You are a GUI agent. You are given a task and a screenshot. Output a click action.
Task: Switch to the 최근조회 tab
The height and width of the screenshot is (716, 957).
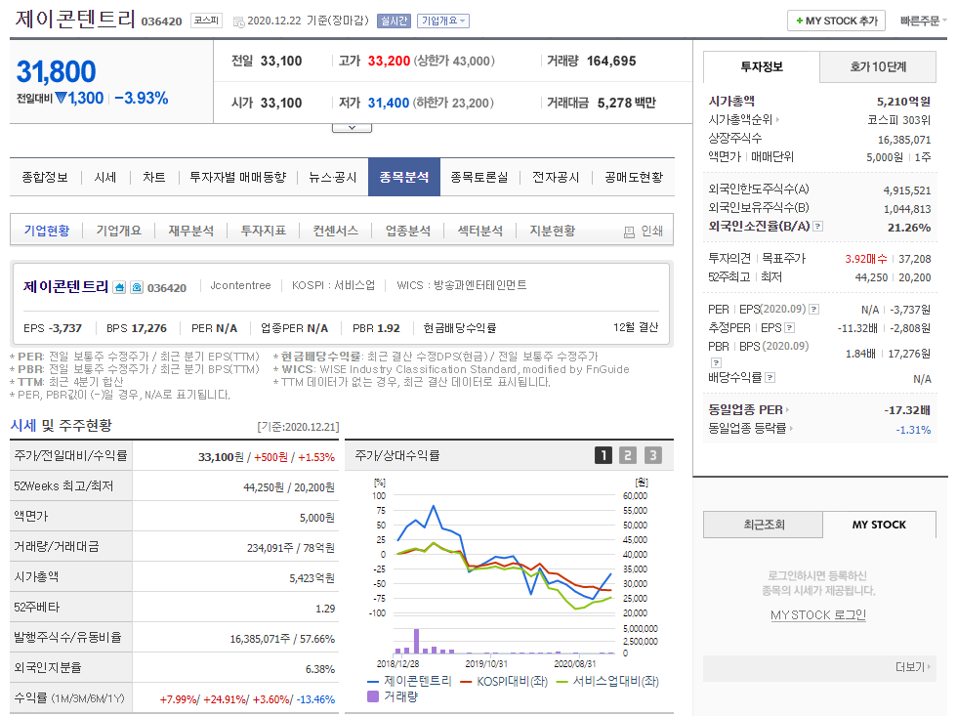(764, 525)
